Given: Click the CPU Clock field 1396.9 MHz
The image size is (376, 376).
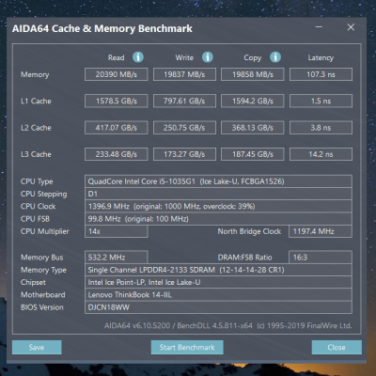Looking at the screenshot, I should pos(218,207).
